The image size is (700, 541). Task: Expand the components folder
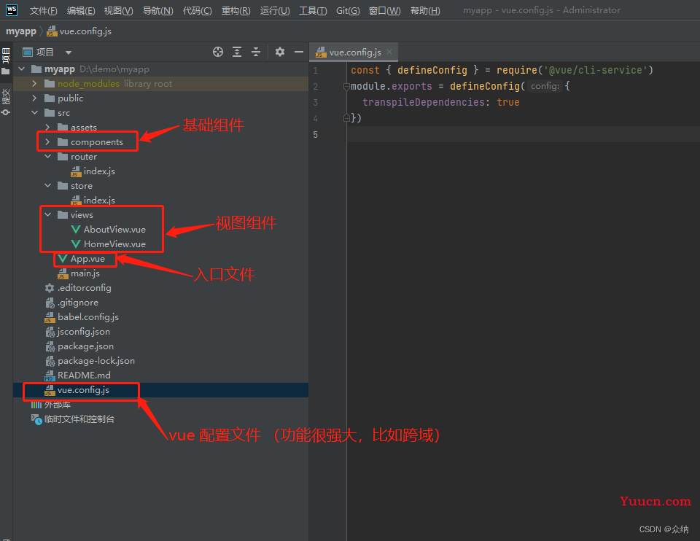[x=48, y=142]
